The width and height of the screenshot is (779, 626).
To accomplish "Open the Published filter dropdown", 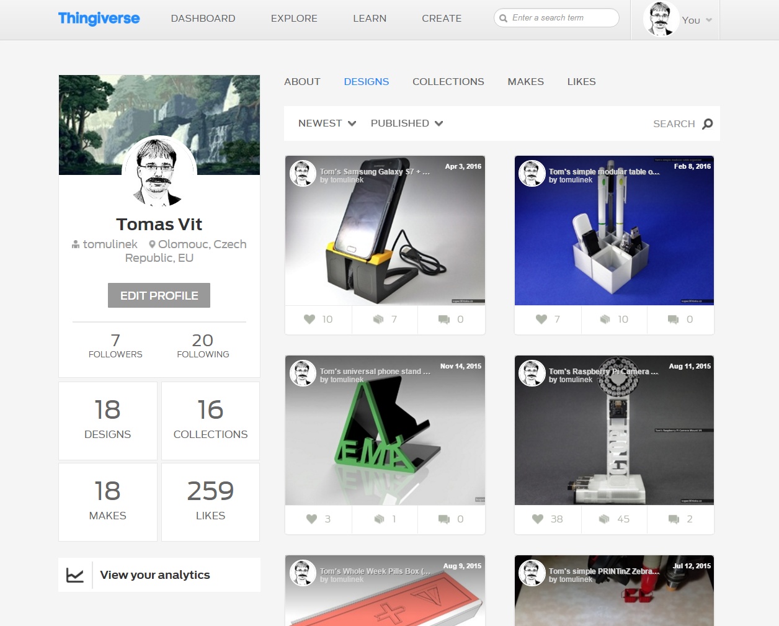I will tap(407, 123).
